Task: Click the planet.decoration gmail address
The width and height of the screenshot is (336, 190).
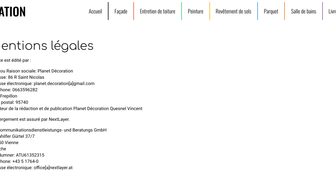Action: coord(64,84)
